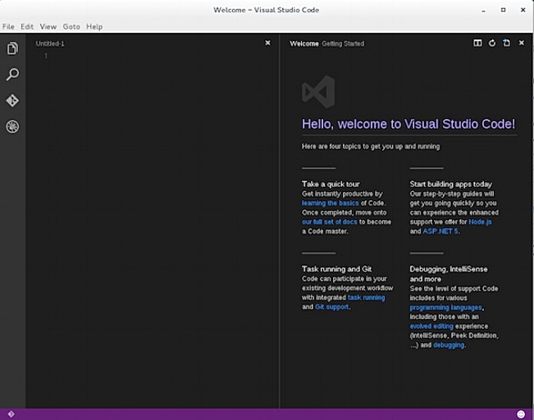This screenshot has height=420, width=534.
Task: Open the File menu
Action: coord(8,26)
